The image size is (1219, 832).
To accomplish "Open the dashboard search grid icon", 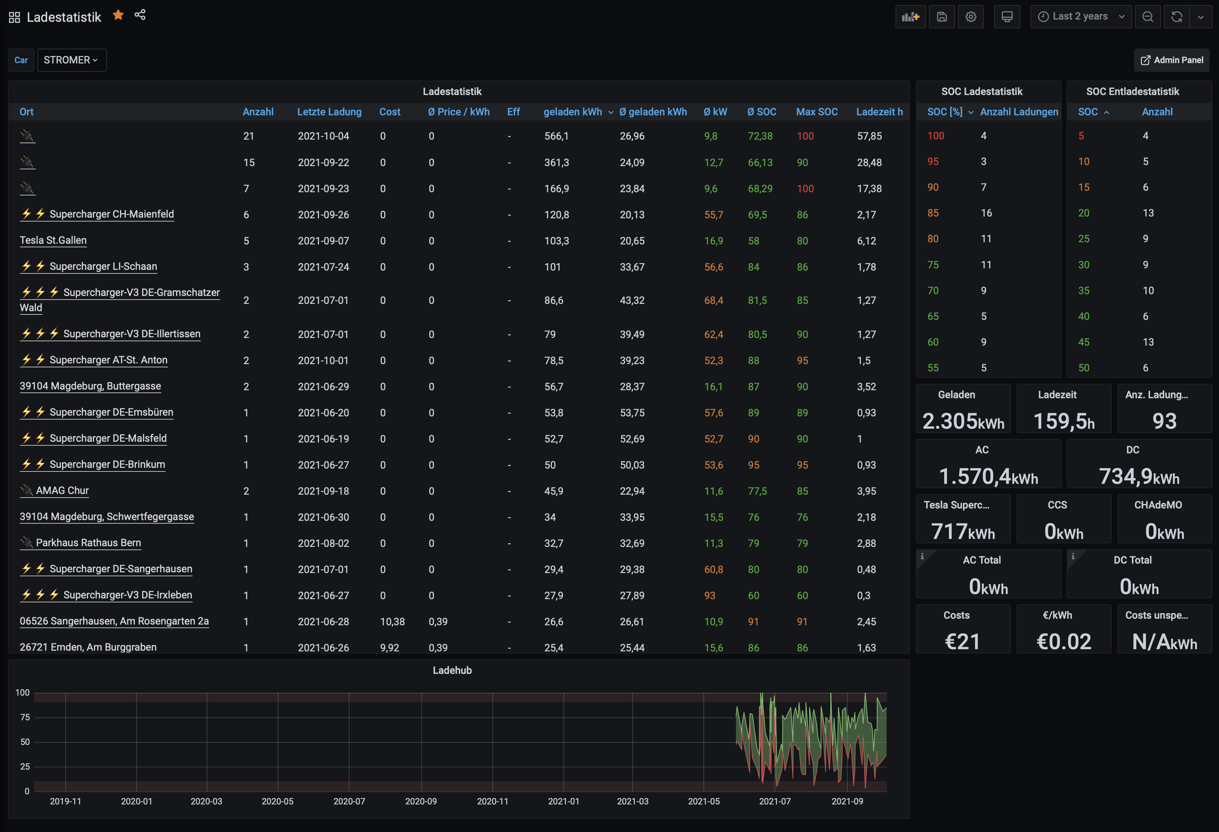I will pos(14,17).
